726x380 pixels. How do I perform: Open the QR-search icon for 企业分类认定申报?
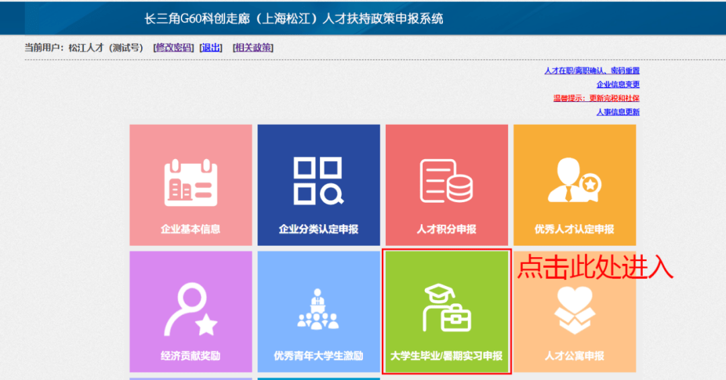(319, 181)
